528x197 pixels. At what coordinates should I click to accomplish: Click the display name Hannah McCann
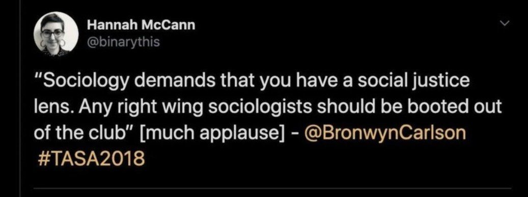click(141, 25)
